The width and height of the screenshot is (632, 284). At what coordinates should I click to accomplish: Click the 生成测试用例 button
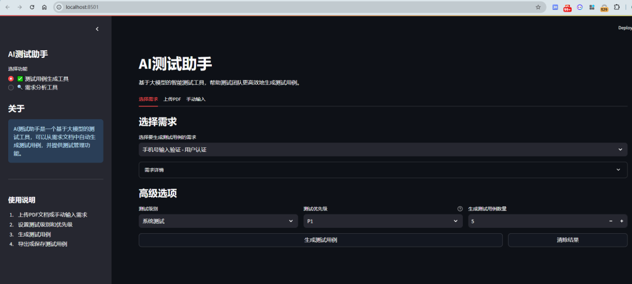(x=321, y=240)
